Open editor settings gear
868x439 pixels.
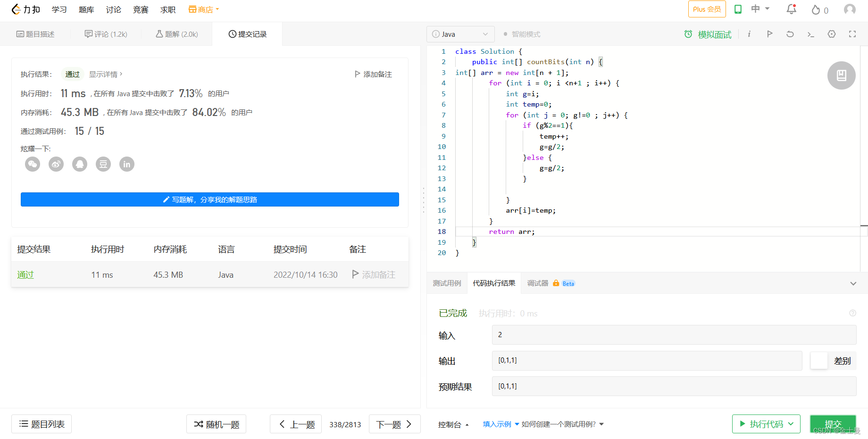(x=832, y=34)
